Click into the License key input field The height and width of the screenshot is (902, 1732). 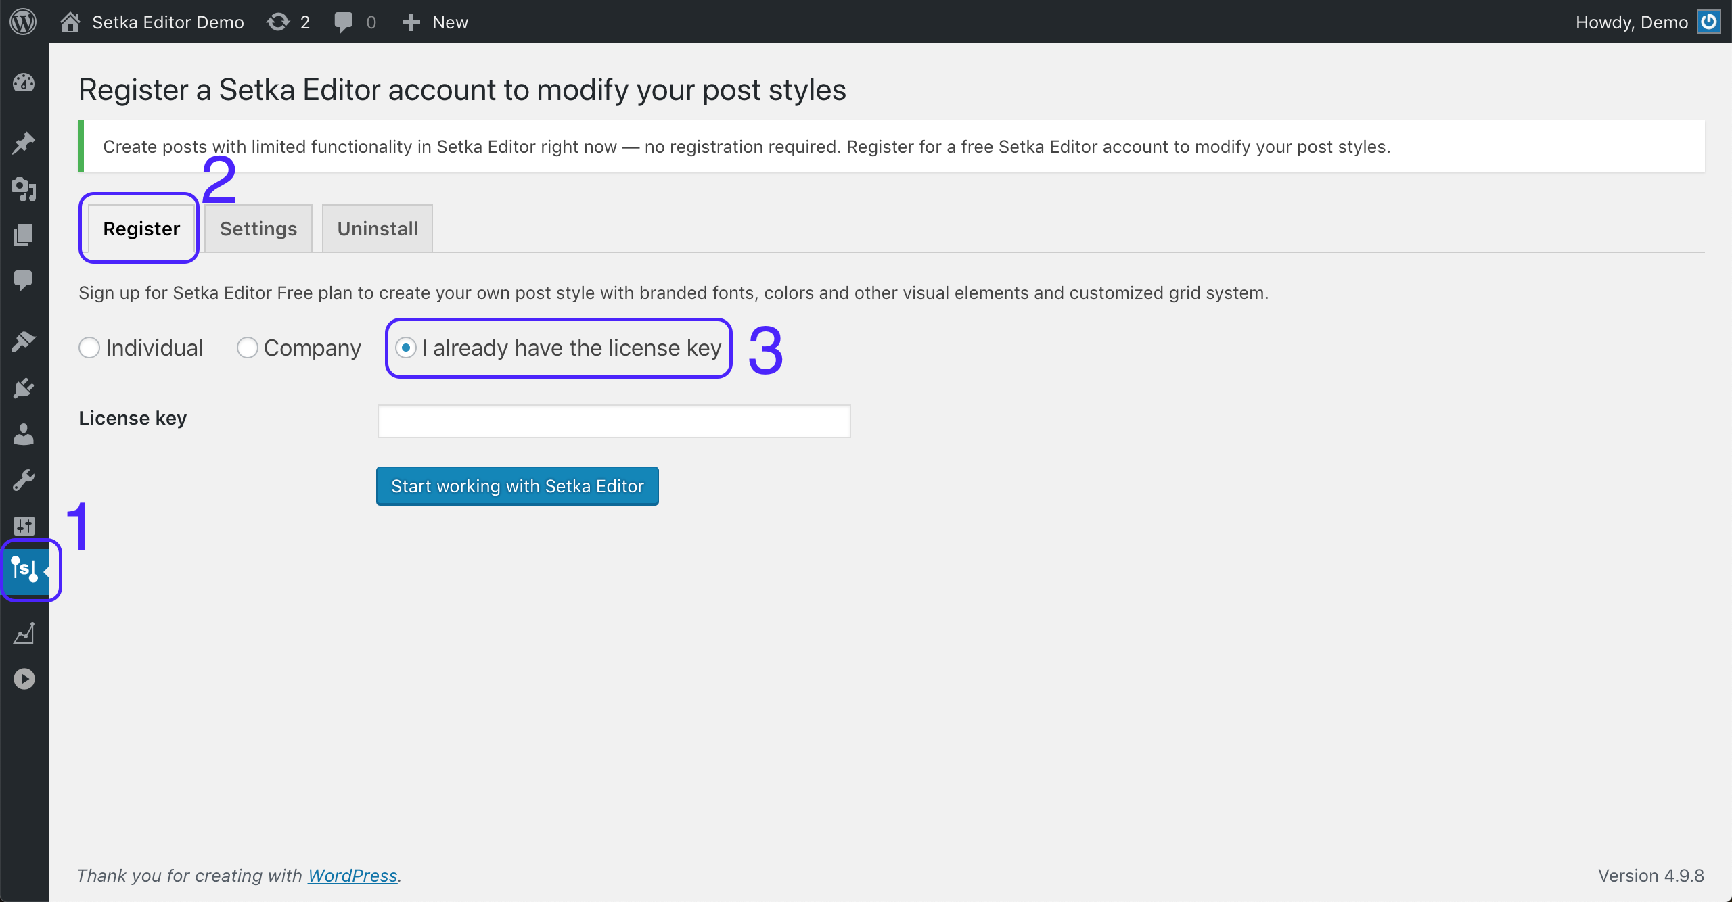[x=614, y=421]
